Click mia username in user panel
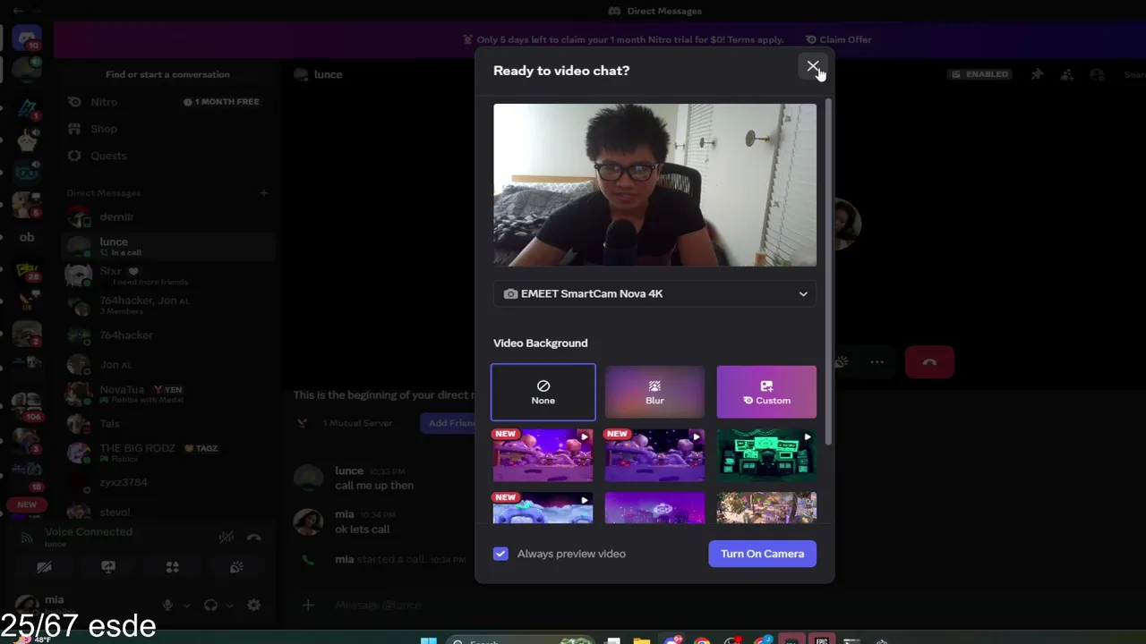The image size is (1146, 644). (x=54, y=599)
